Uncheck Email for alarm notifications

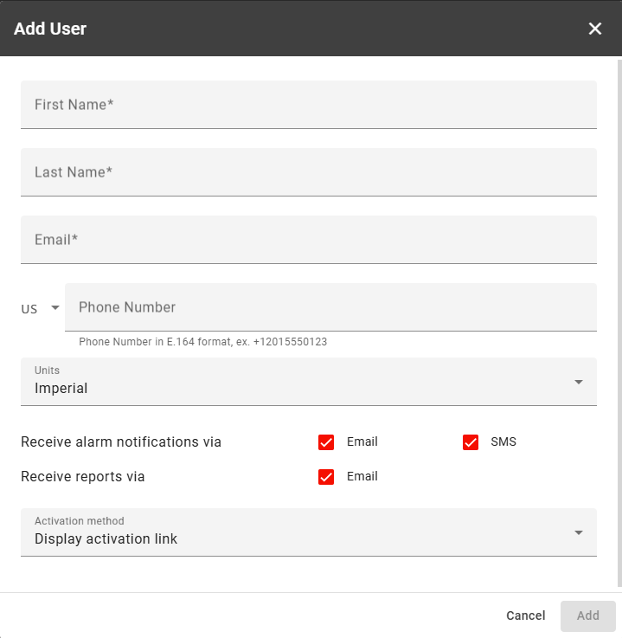326,442
